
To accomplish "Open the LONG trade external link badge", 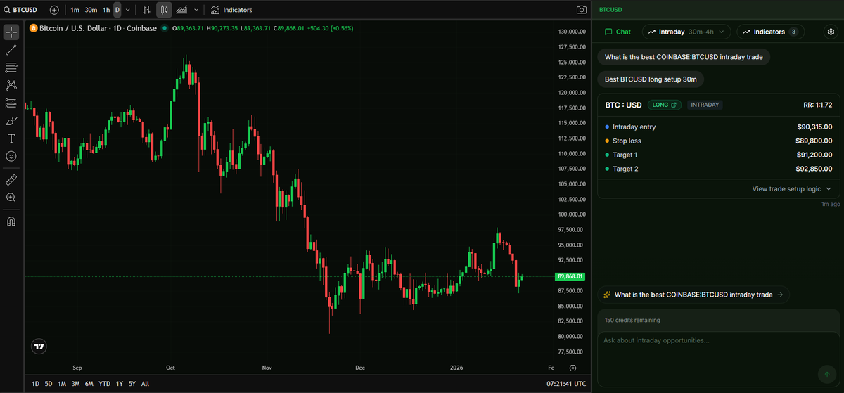I will coord(665,105).
